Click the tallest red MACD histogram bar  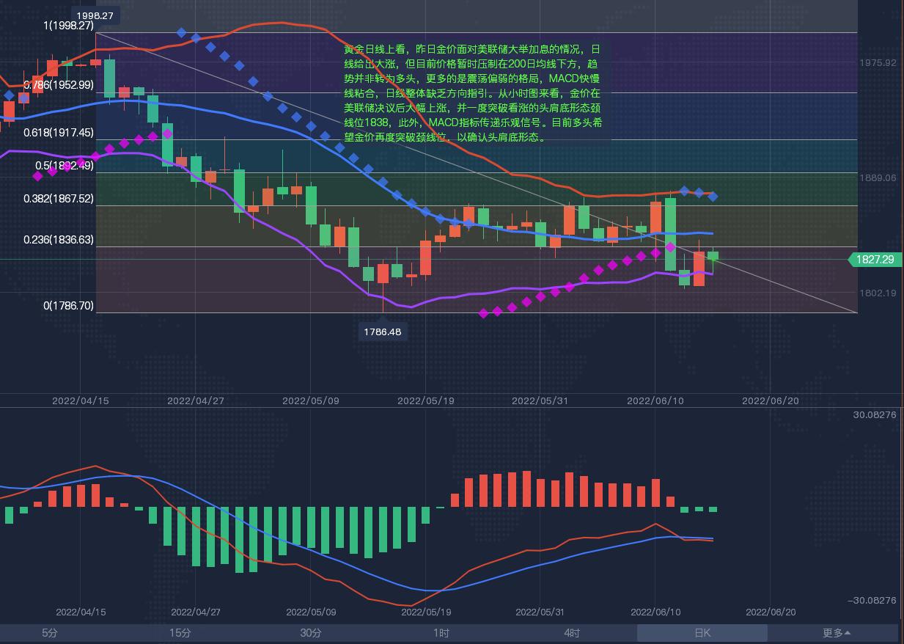526,489
